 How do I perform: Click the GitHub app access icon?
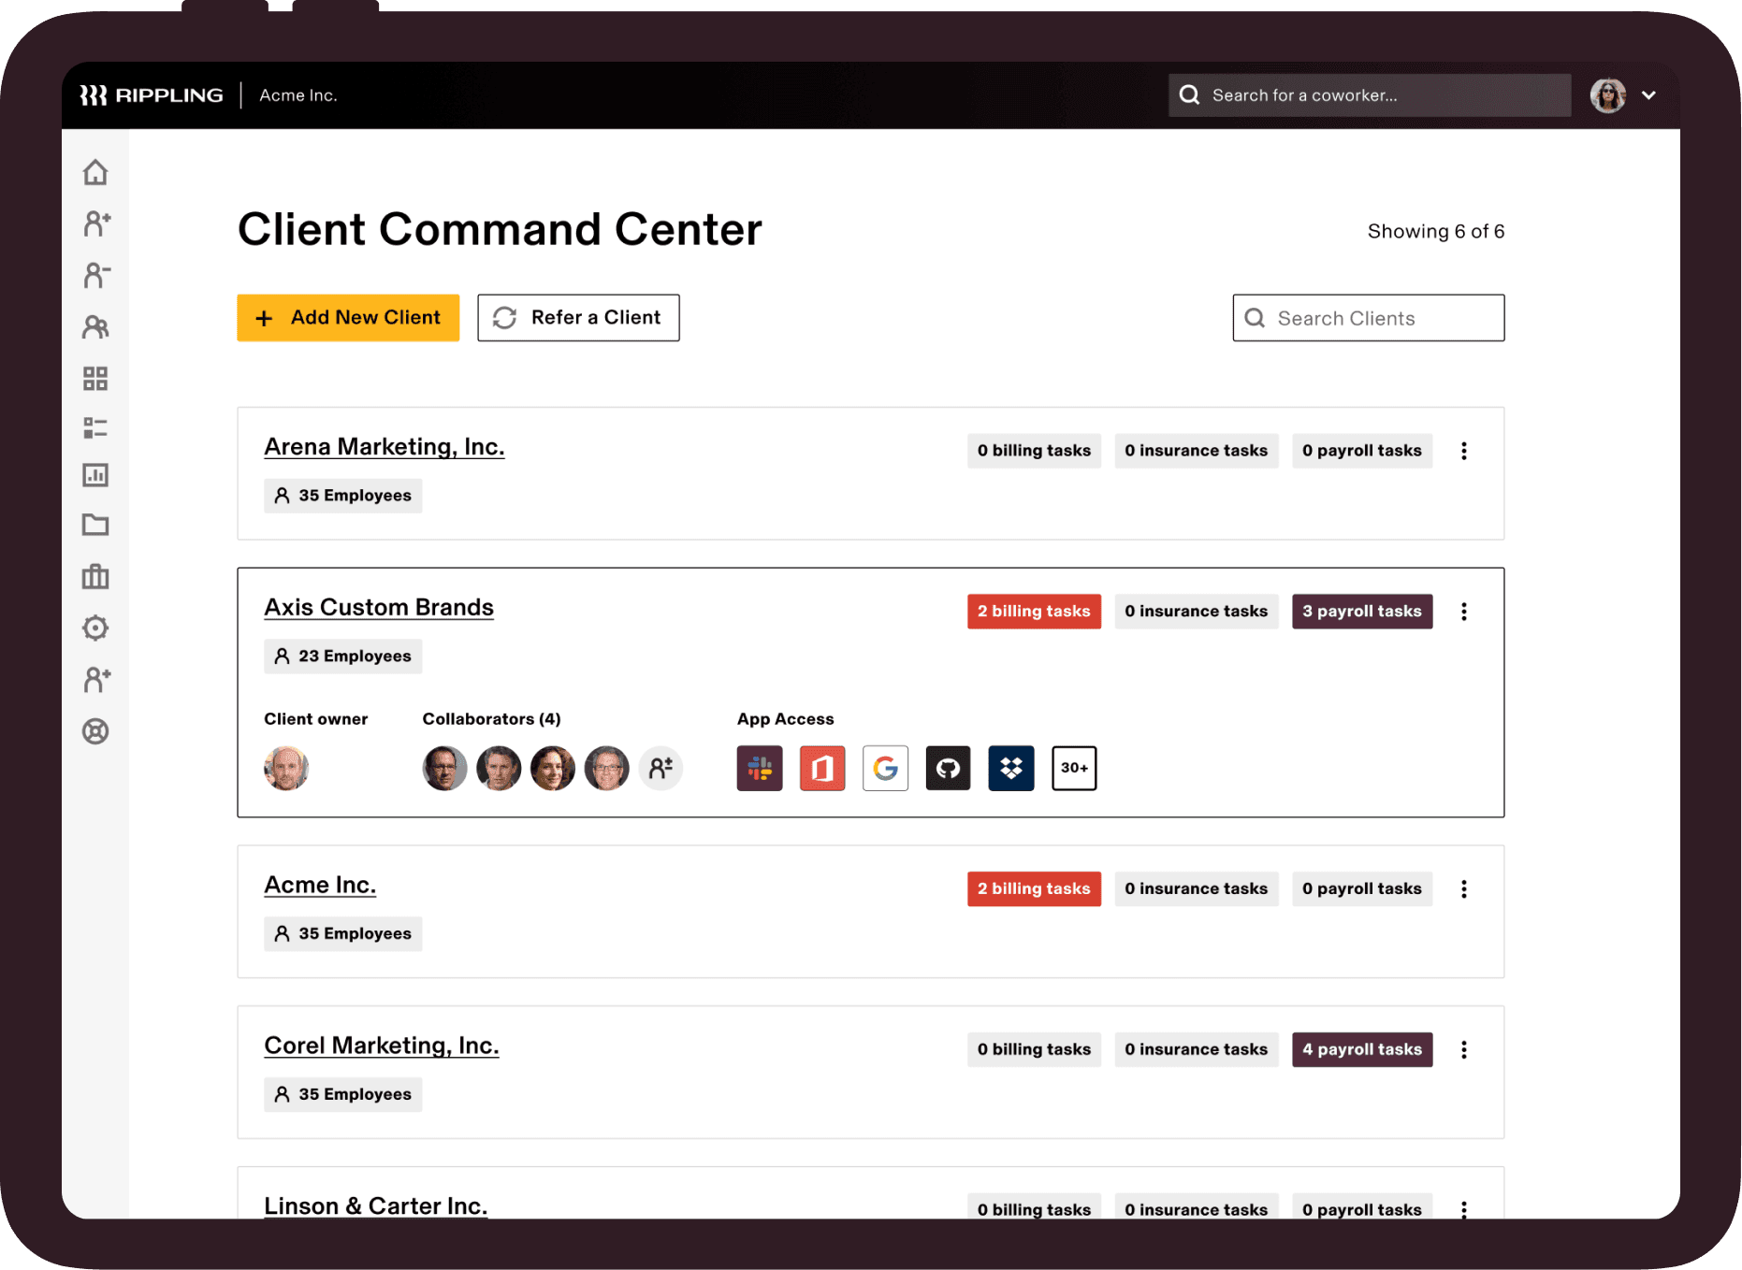(948, 768)
